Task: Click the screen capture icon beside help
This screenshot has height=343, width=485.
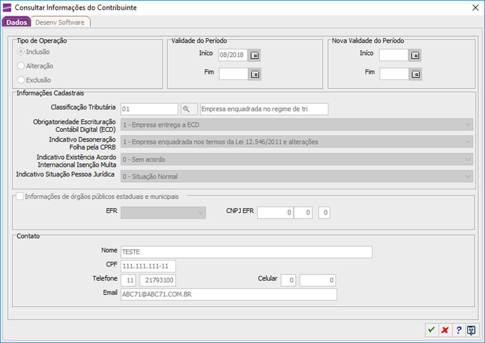Action: [471, 330]
